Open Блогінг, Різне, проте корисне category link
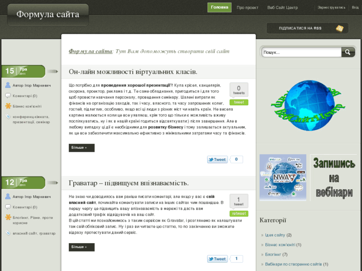362x271 pixels. point(33,220)
